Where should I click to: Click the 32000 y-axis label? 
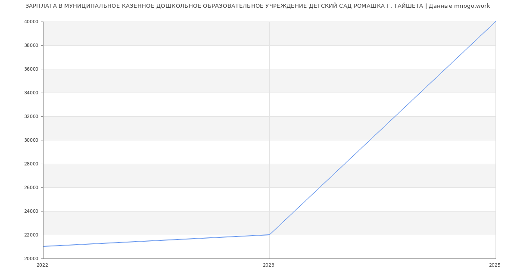point(31,116)
